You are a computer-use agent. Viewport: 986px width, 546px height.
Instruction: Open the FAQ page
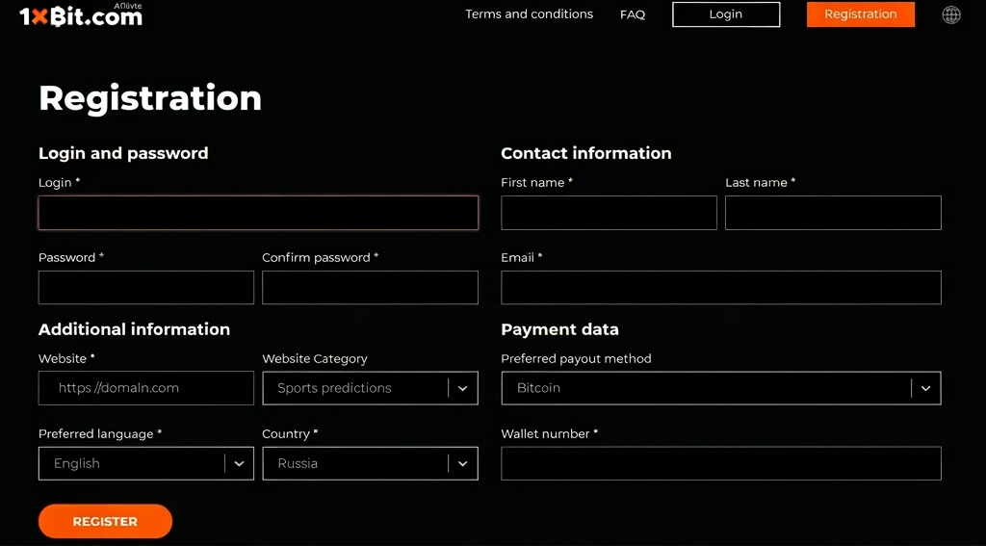[x=633, y=14]
